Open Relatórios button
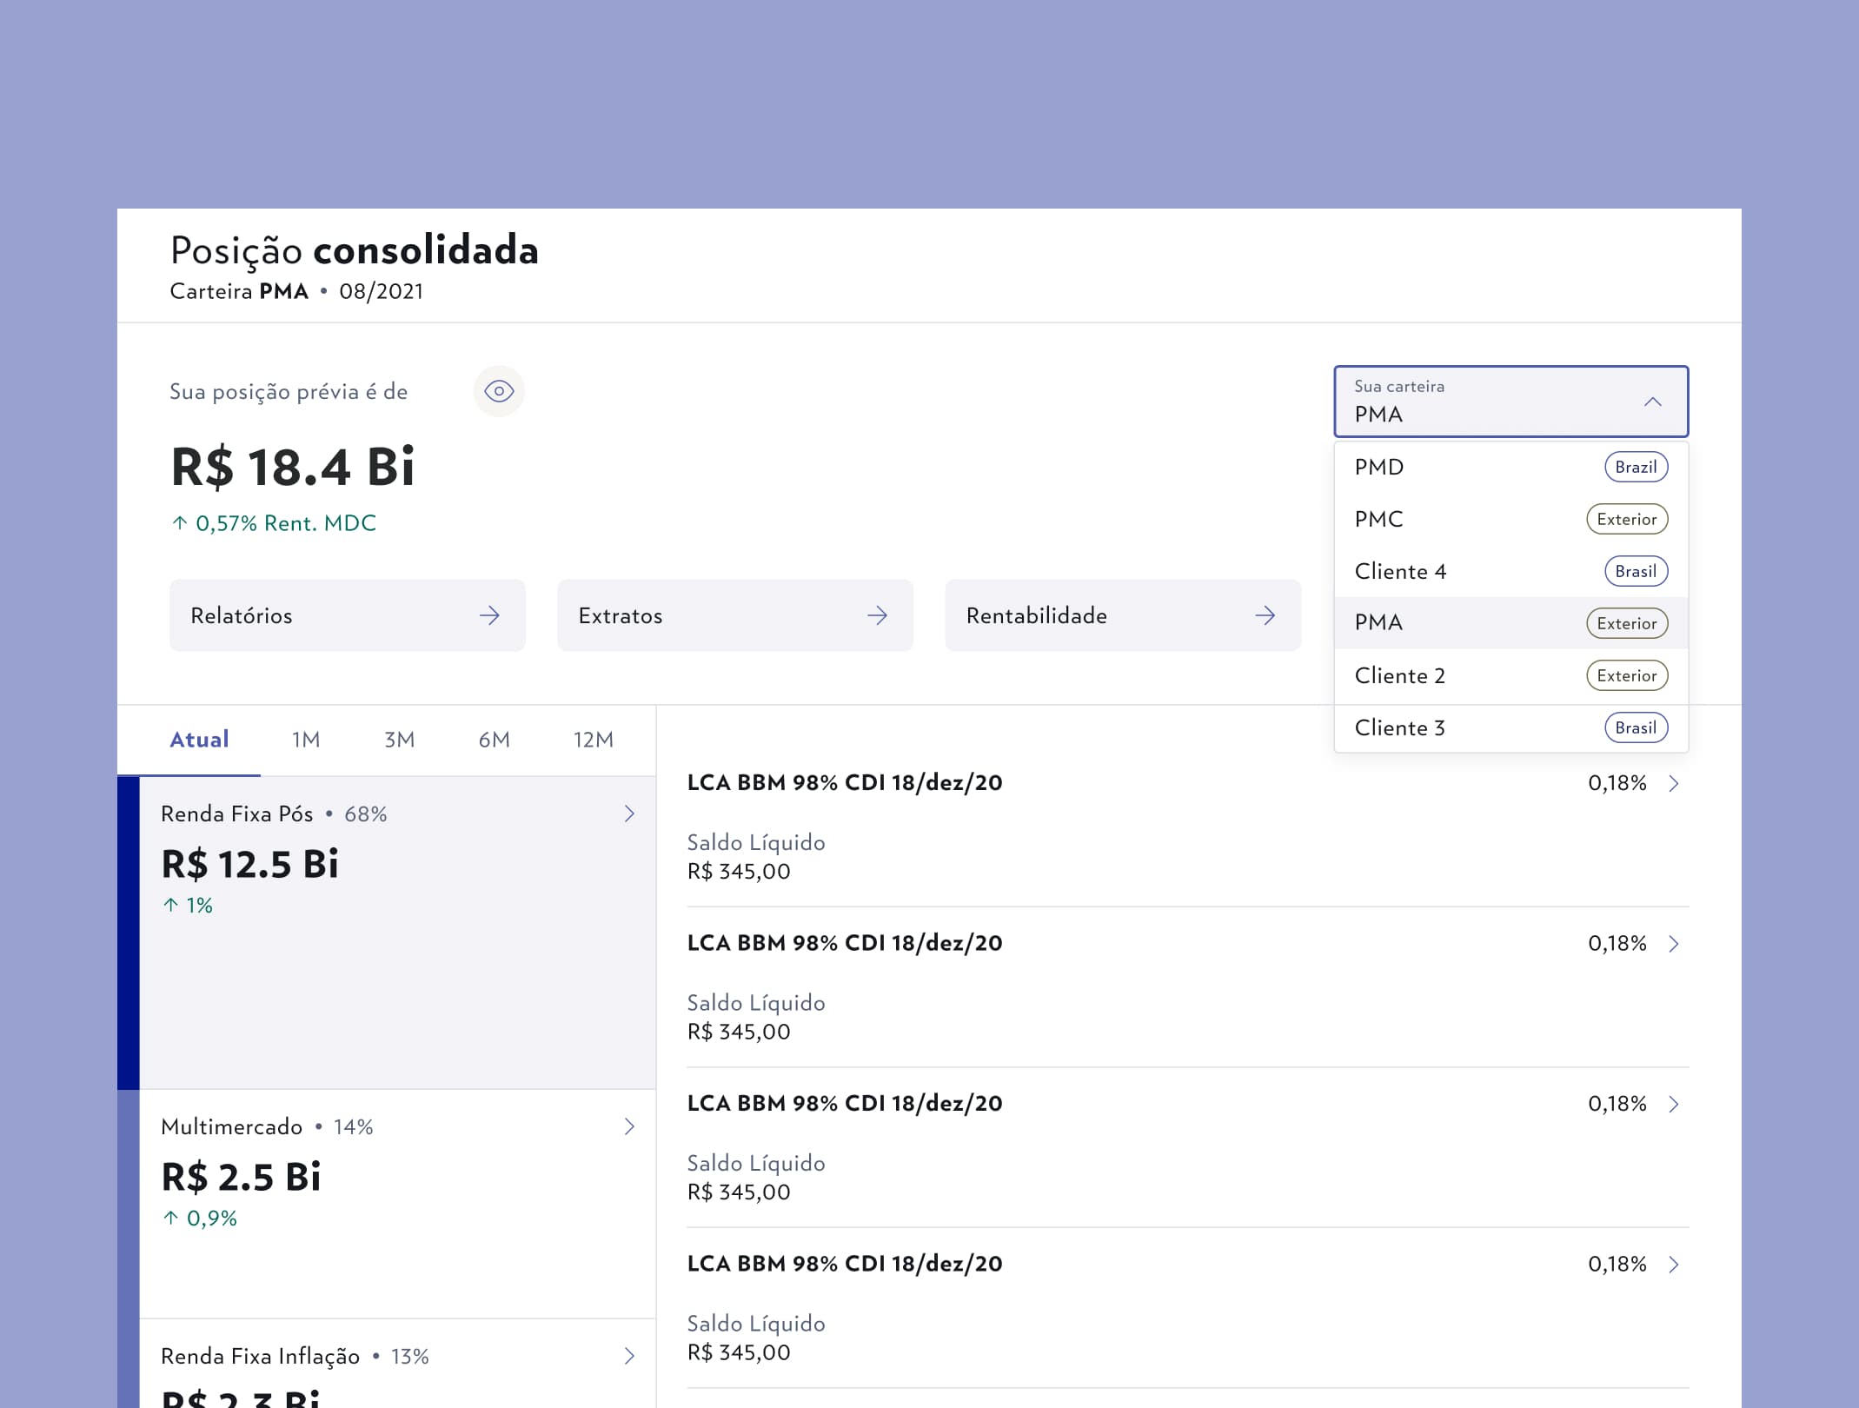Screen dimensions: 1859x1408 [348, 615]
